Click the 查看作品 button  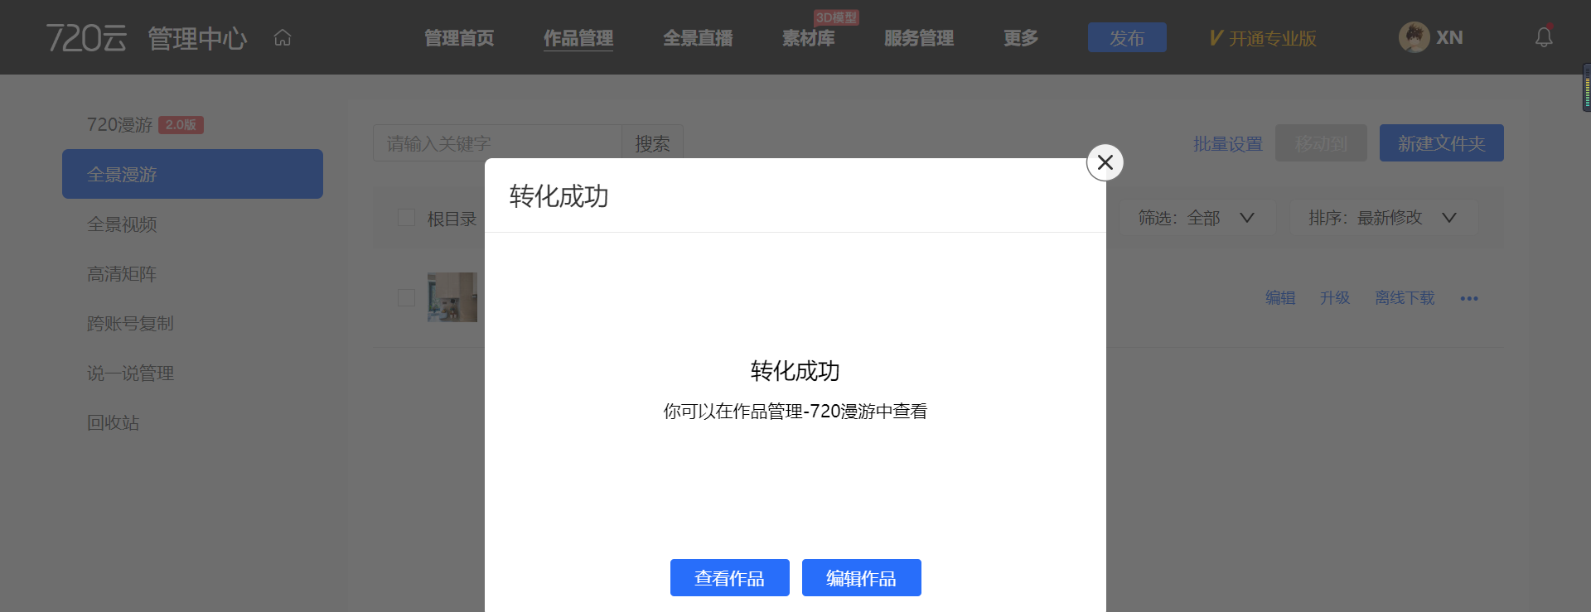click(x=729, y=577)
